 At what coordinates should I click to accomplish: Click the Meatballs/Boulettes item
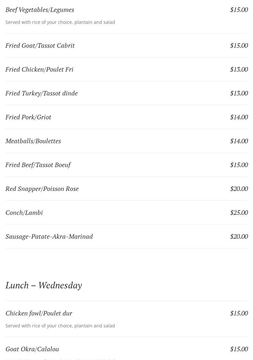(x=33, y=141)
